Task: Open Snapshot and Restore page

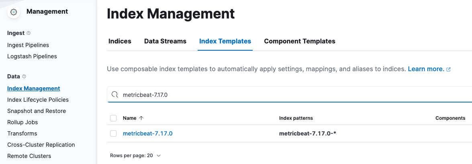Action: click(37, 111)
